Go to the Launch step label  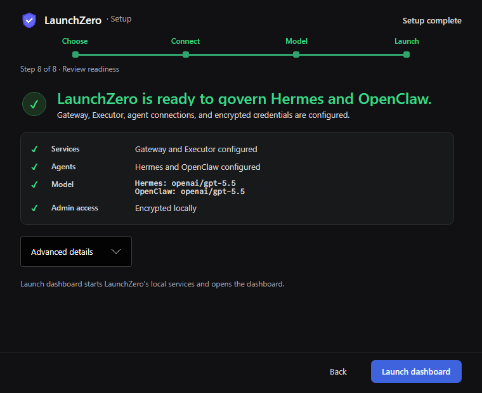click(x=407, y=41)
